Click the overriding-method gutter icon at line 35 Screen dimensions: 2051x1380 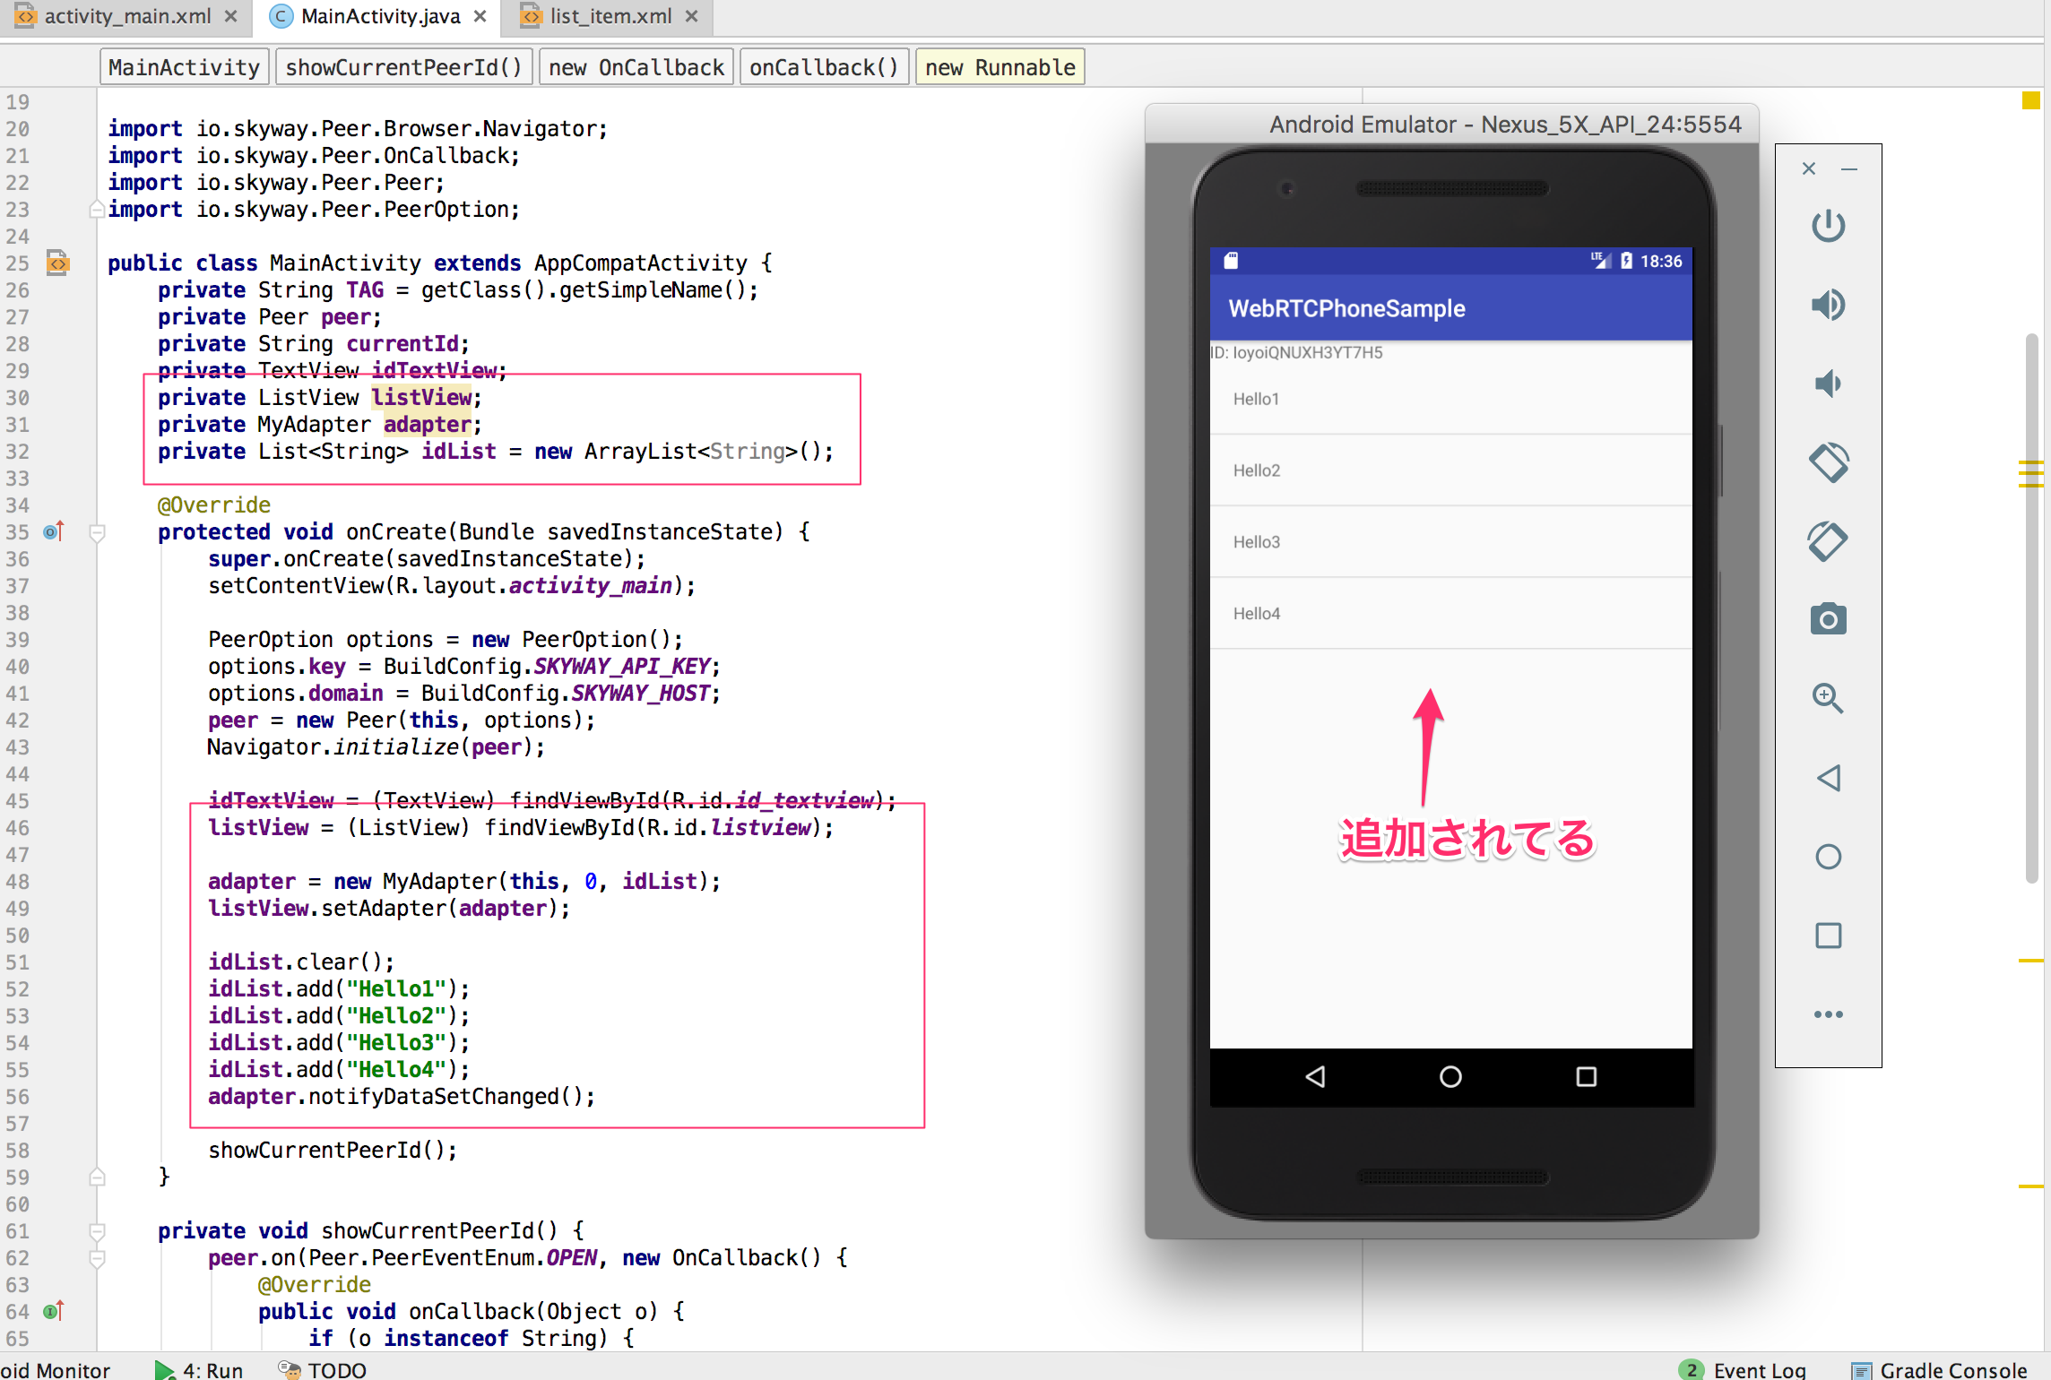tap(53, 531)
